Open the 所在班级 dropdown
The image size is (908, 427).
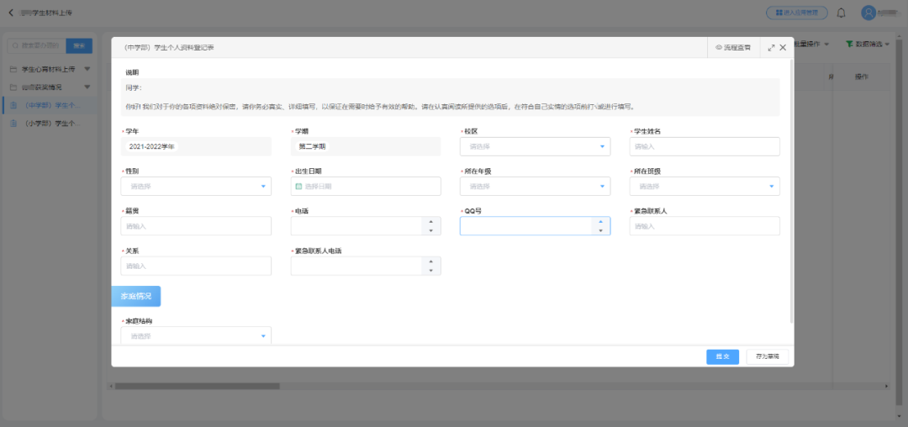[705, 187]
